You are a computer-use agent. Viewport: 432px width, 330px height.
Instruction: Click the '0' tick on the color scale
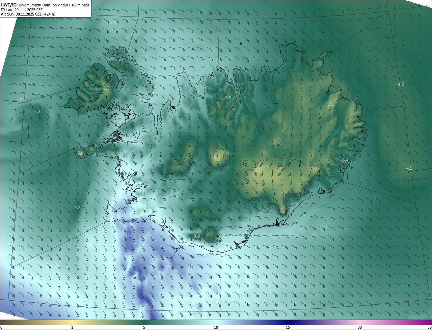pyautogui.click(x=1, y=327)
